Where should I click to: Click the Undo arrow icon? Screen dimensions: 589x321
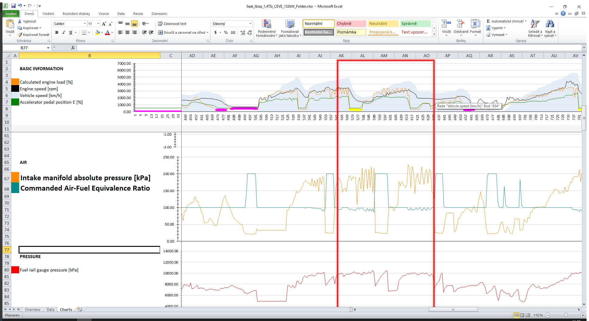point(20,6)
